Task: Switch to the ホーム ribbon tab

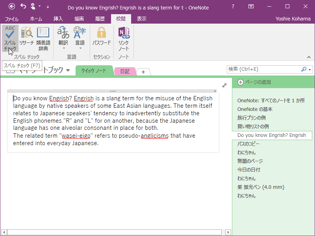Action: click(x=36, y=18)
